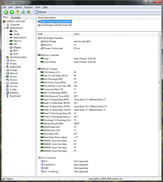This screenshot has width=163, height=182.
Task: Click the Security shield icon
Action: [8, 86]
